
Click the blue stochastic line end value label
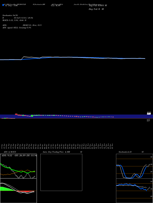[149, 166]
